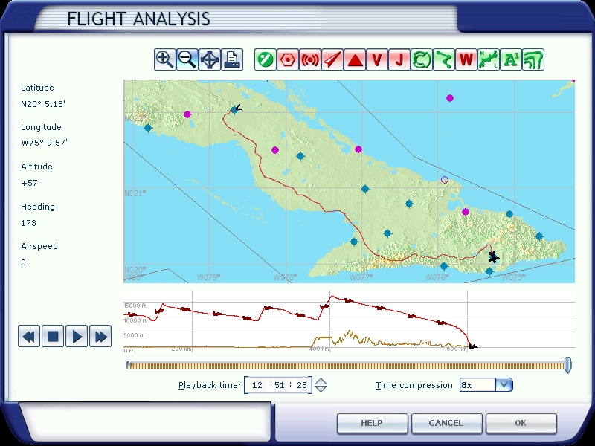This screenshot has height=446, width=595.
Task: Play the recorded flight
Action: point(77,336)
